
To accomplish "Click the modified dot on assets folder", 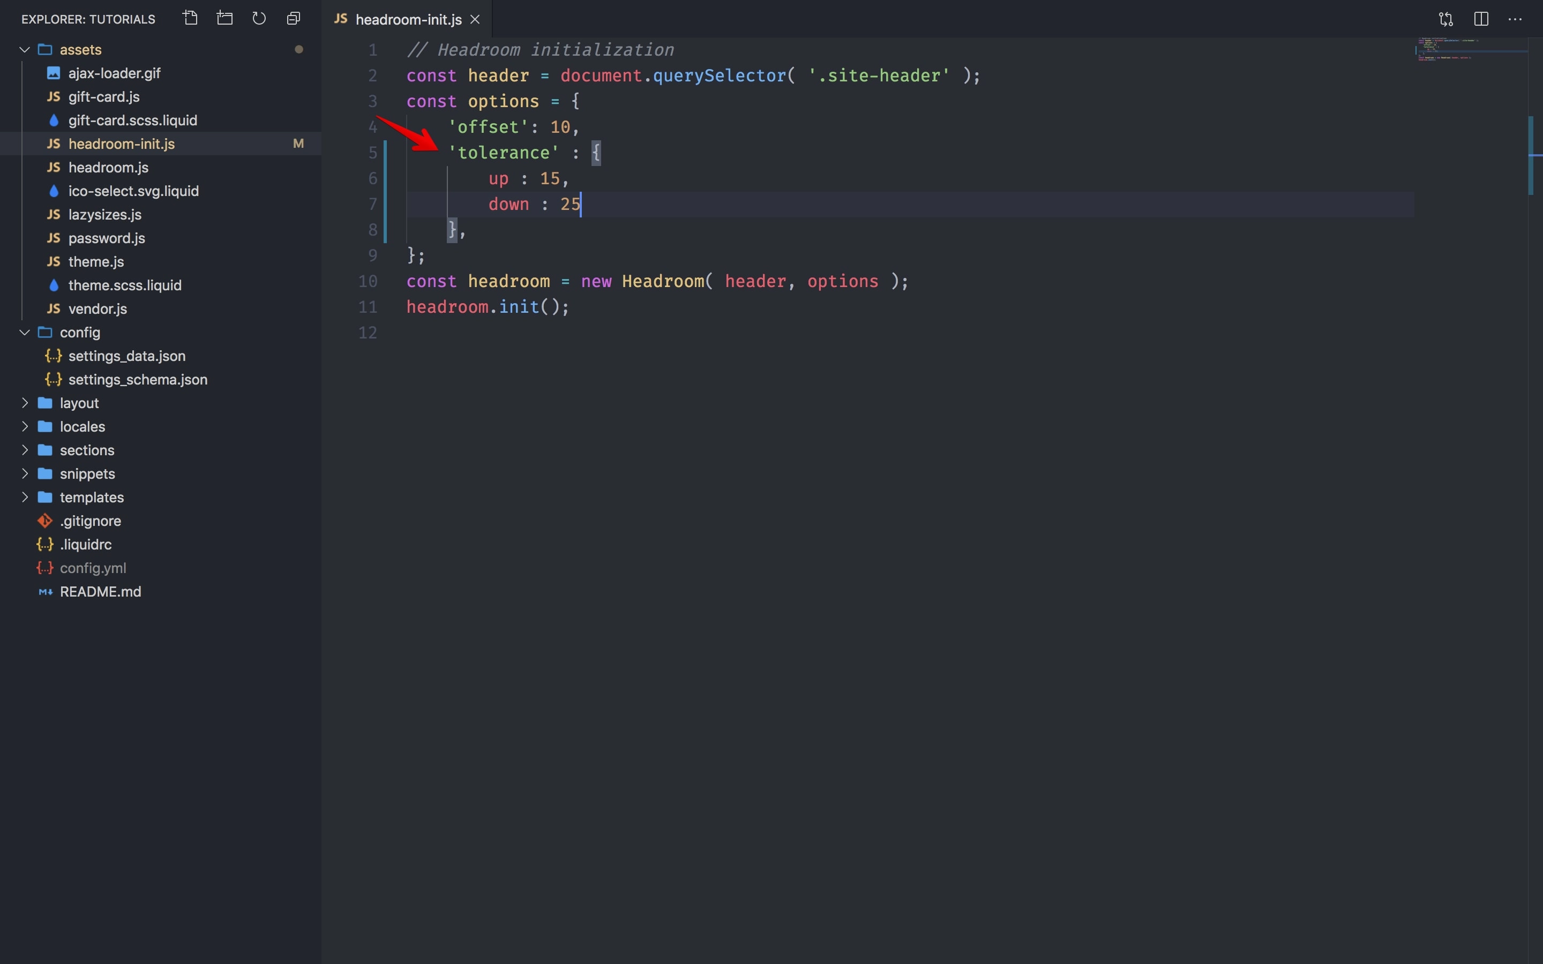I will [298, 50].
